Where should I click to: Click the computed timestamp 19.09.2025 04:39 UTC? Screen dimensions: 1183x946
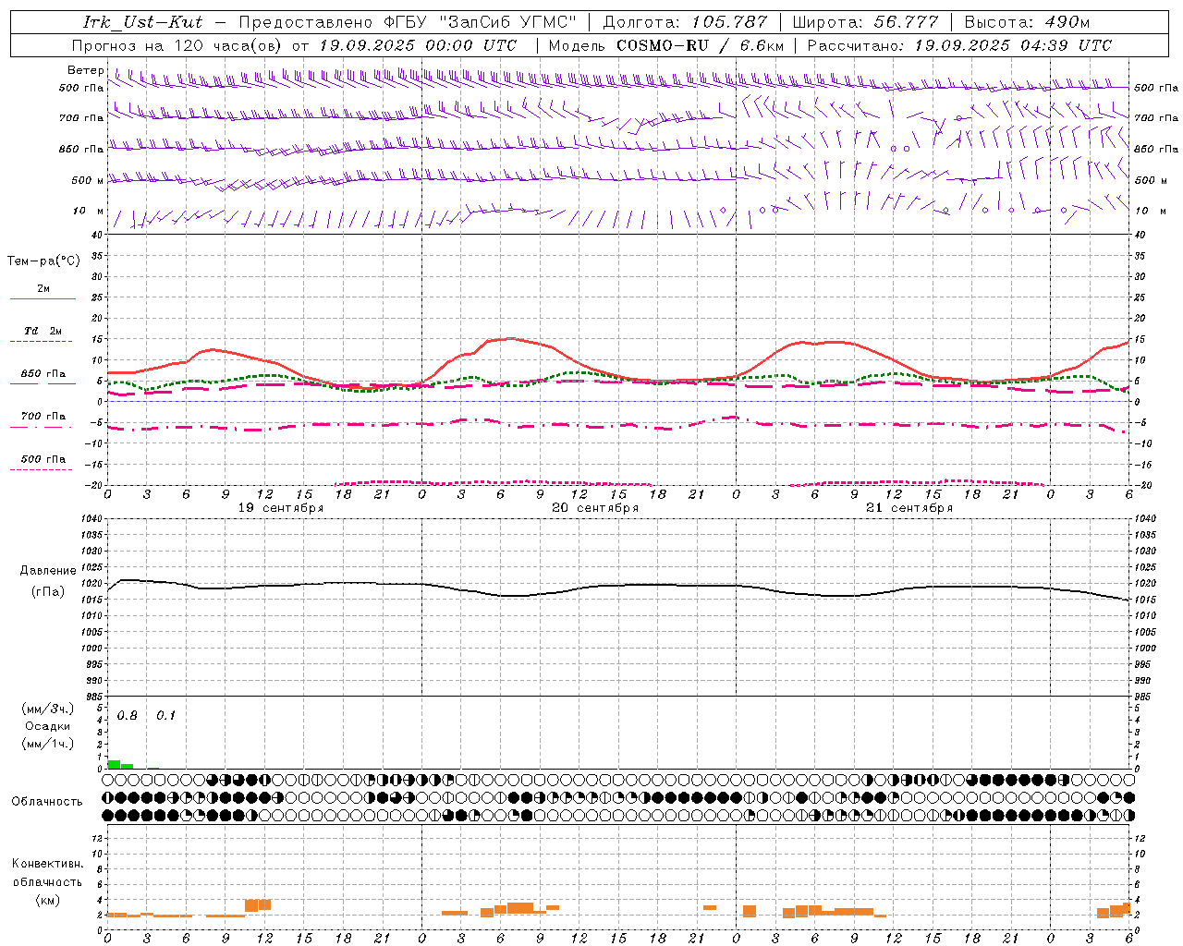pyautogui.click(x=1012, y=45)
